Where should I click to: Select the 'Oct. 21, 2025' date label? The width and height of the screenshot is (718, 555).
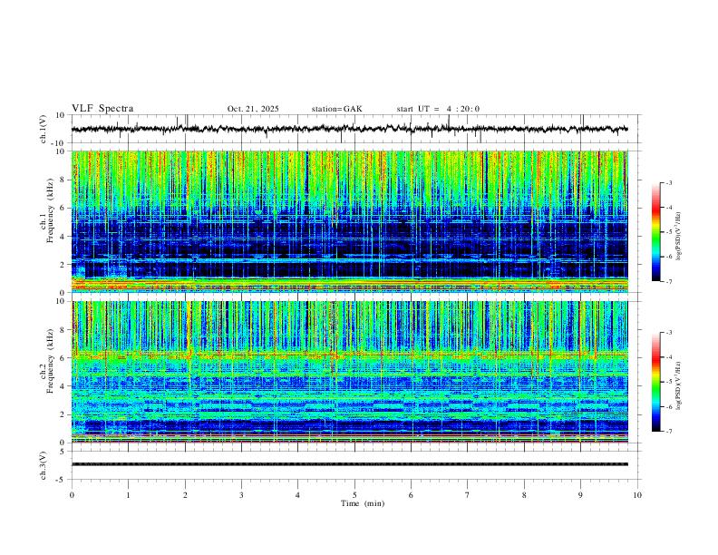coord(253,109)
